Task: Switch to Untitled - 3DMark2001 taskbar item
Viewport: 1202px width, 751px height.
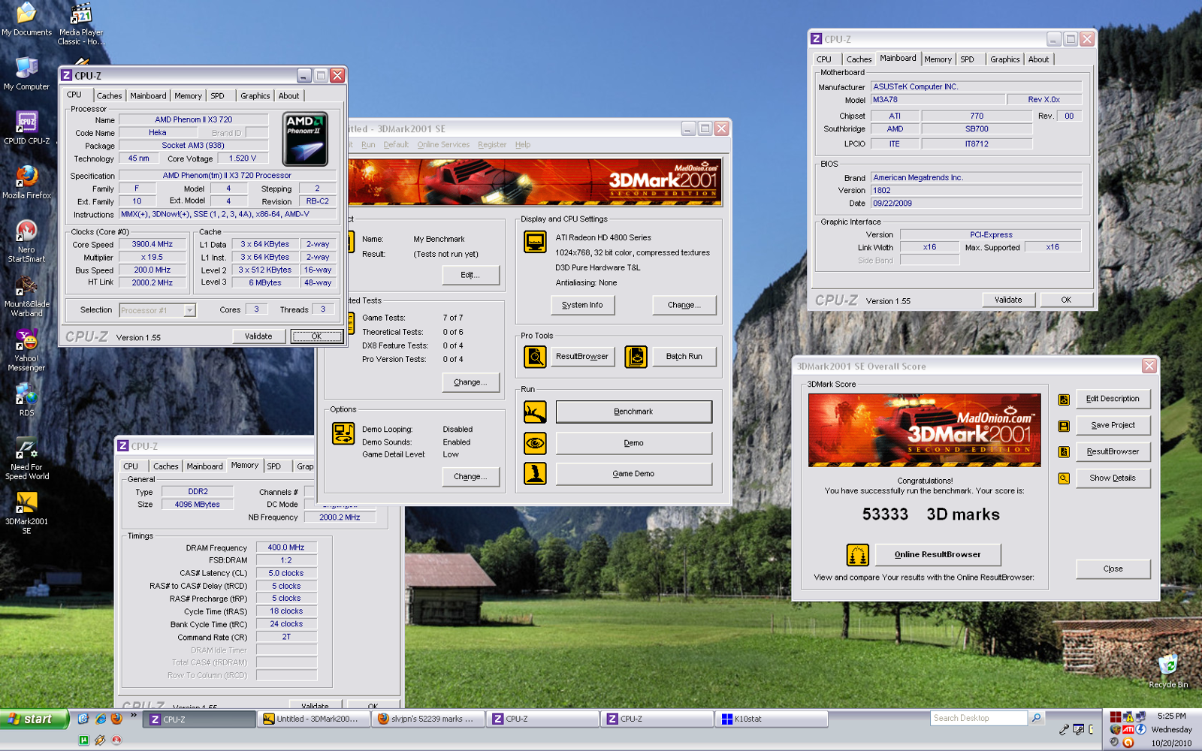Action: pos(314,719)
